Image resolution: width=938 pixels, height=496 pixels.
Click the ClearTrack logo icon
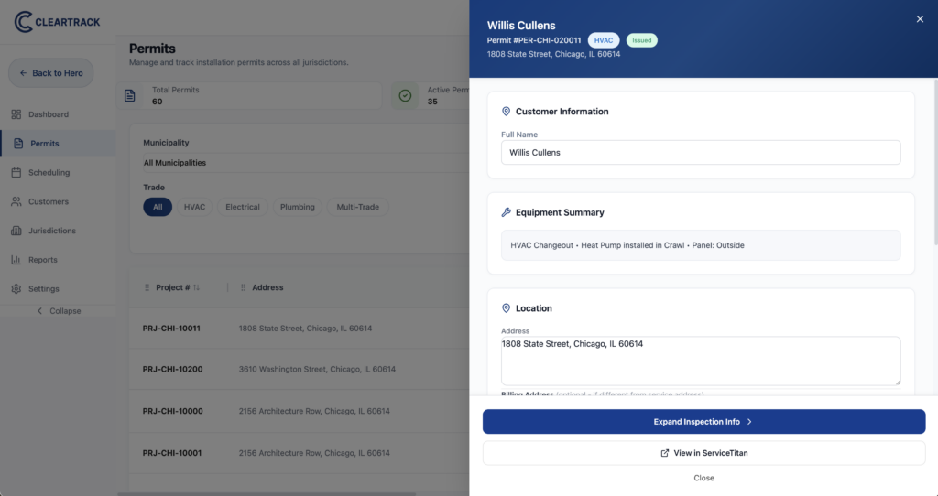[x=24, y=21]
